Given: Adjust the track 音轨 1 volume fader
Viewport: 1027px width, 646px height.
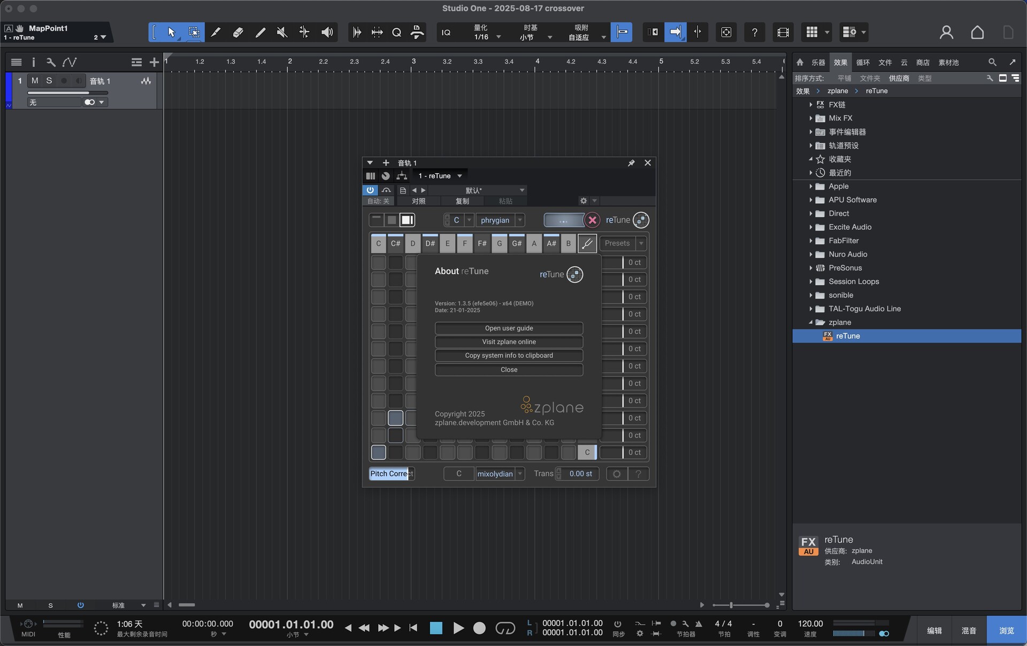Looking at the screenshot, I should pyautogui.click(x=68, y=93).
